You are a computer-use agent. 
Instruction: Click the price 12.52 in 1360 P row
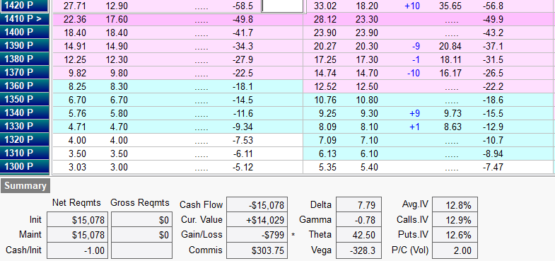325,87
